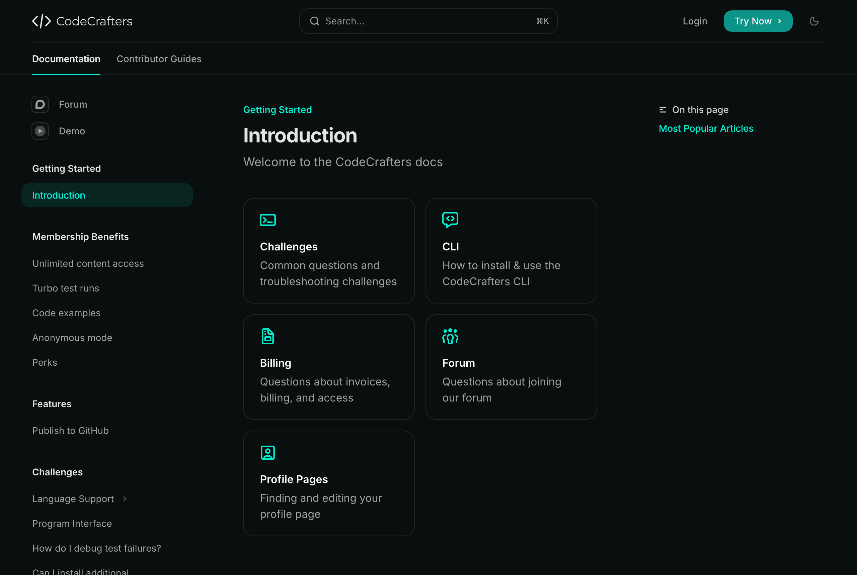This screenshot has height=575, width=857.
Task: Click the ⌘K shortcut hint
Action: [x=542, y=21]
